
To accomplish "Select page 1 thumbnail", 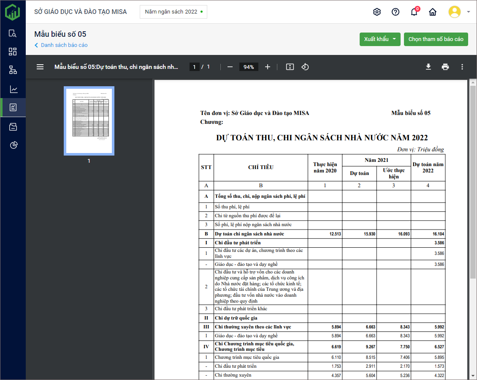I will click(x=89, y=121).
